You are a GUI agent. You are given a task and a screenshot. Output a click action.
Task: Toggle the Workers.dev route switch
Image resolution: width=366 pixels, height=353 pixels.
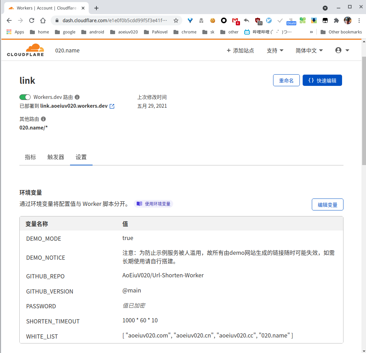coord(25,97)
